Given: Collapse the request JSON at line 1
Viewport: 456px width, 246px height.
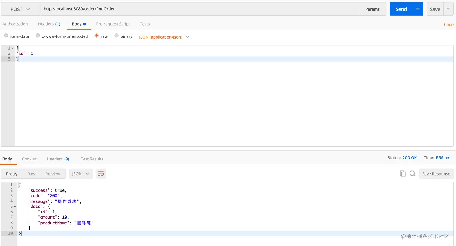Looking at the screenshot, I should tap(13, 48).
